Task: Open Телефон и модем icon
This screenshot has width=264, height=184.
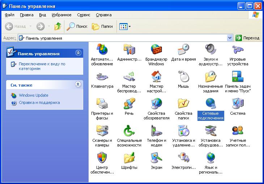Action: click(156, 130)
